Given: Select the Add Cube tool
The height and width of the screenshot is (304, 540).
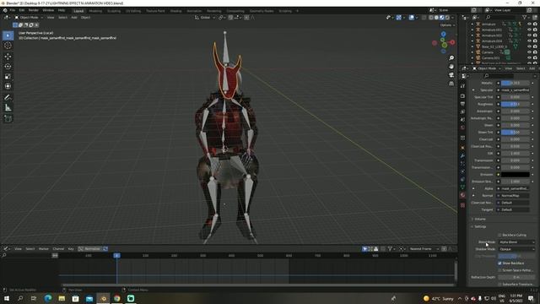Looking at the screenshot, I should (x=8, y=119).
